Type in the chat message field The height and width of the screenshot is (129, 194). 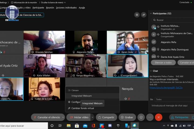(171, 106)
